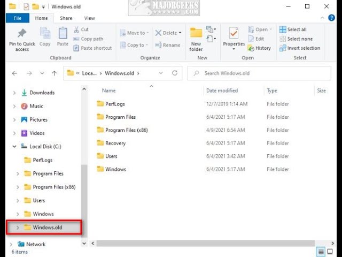
Task: Click the Edit ribbon command
Action: (256, 39)
